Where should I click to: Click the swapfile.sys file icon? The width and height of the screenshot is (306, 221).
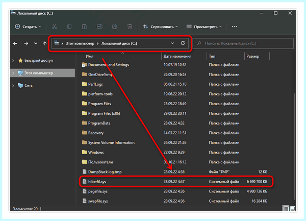coord(84,201)
